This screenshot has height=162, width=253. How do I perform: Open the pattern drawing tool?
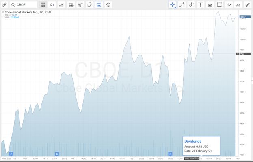pos(210,5)
